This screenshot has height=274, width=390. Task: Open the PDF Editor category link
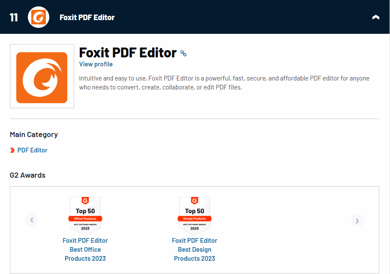tap(33, 150)
